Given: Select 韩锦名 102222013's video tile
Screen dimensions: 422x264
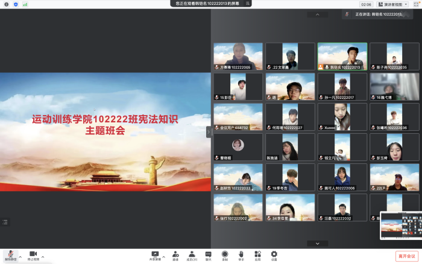Looking at the screenshot, I should 342,57.
